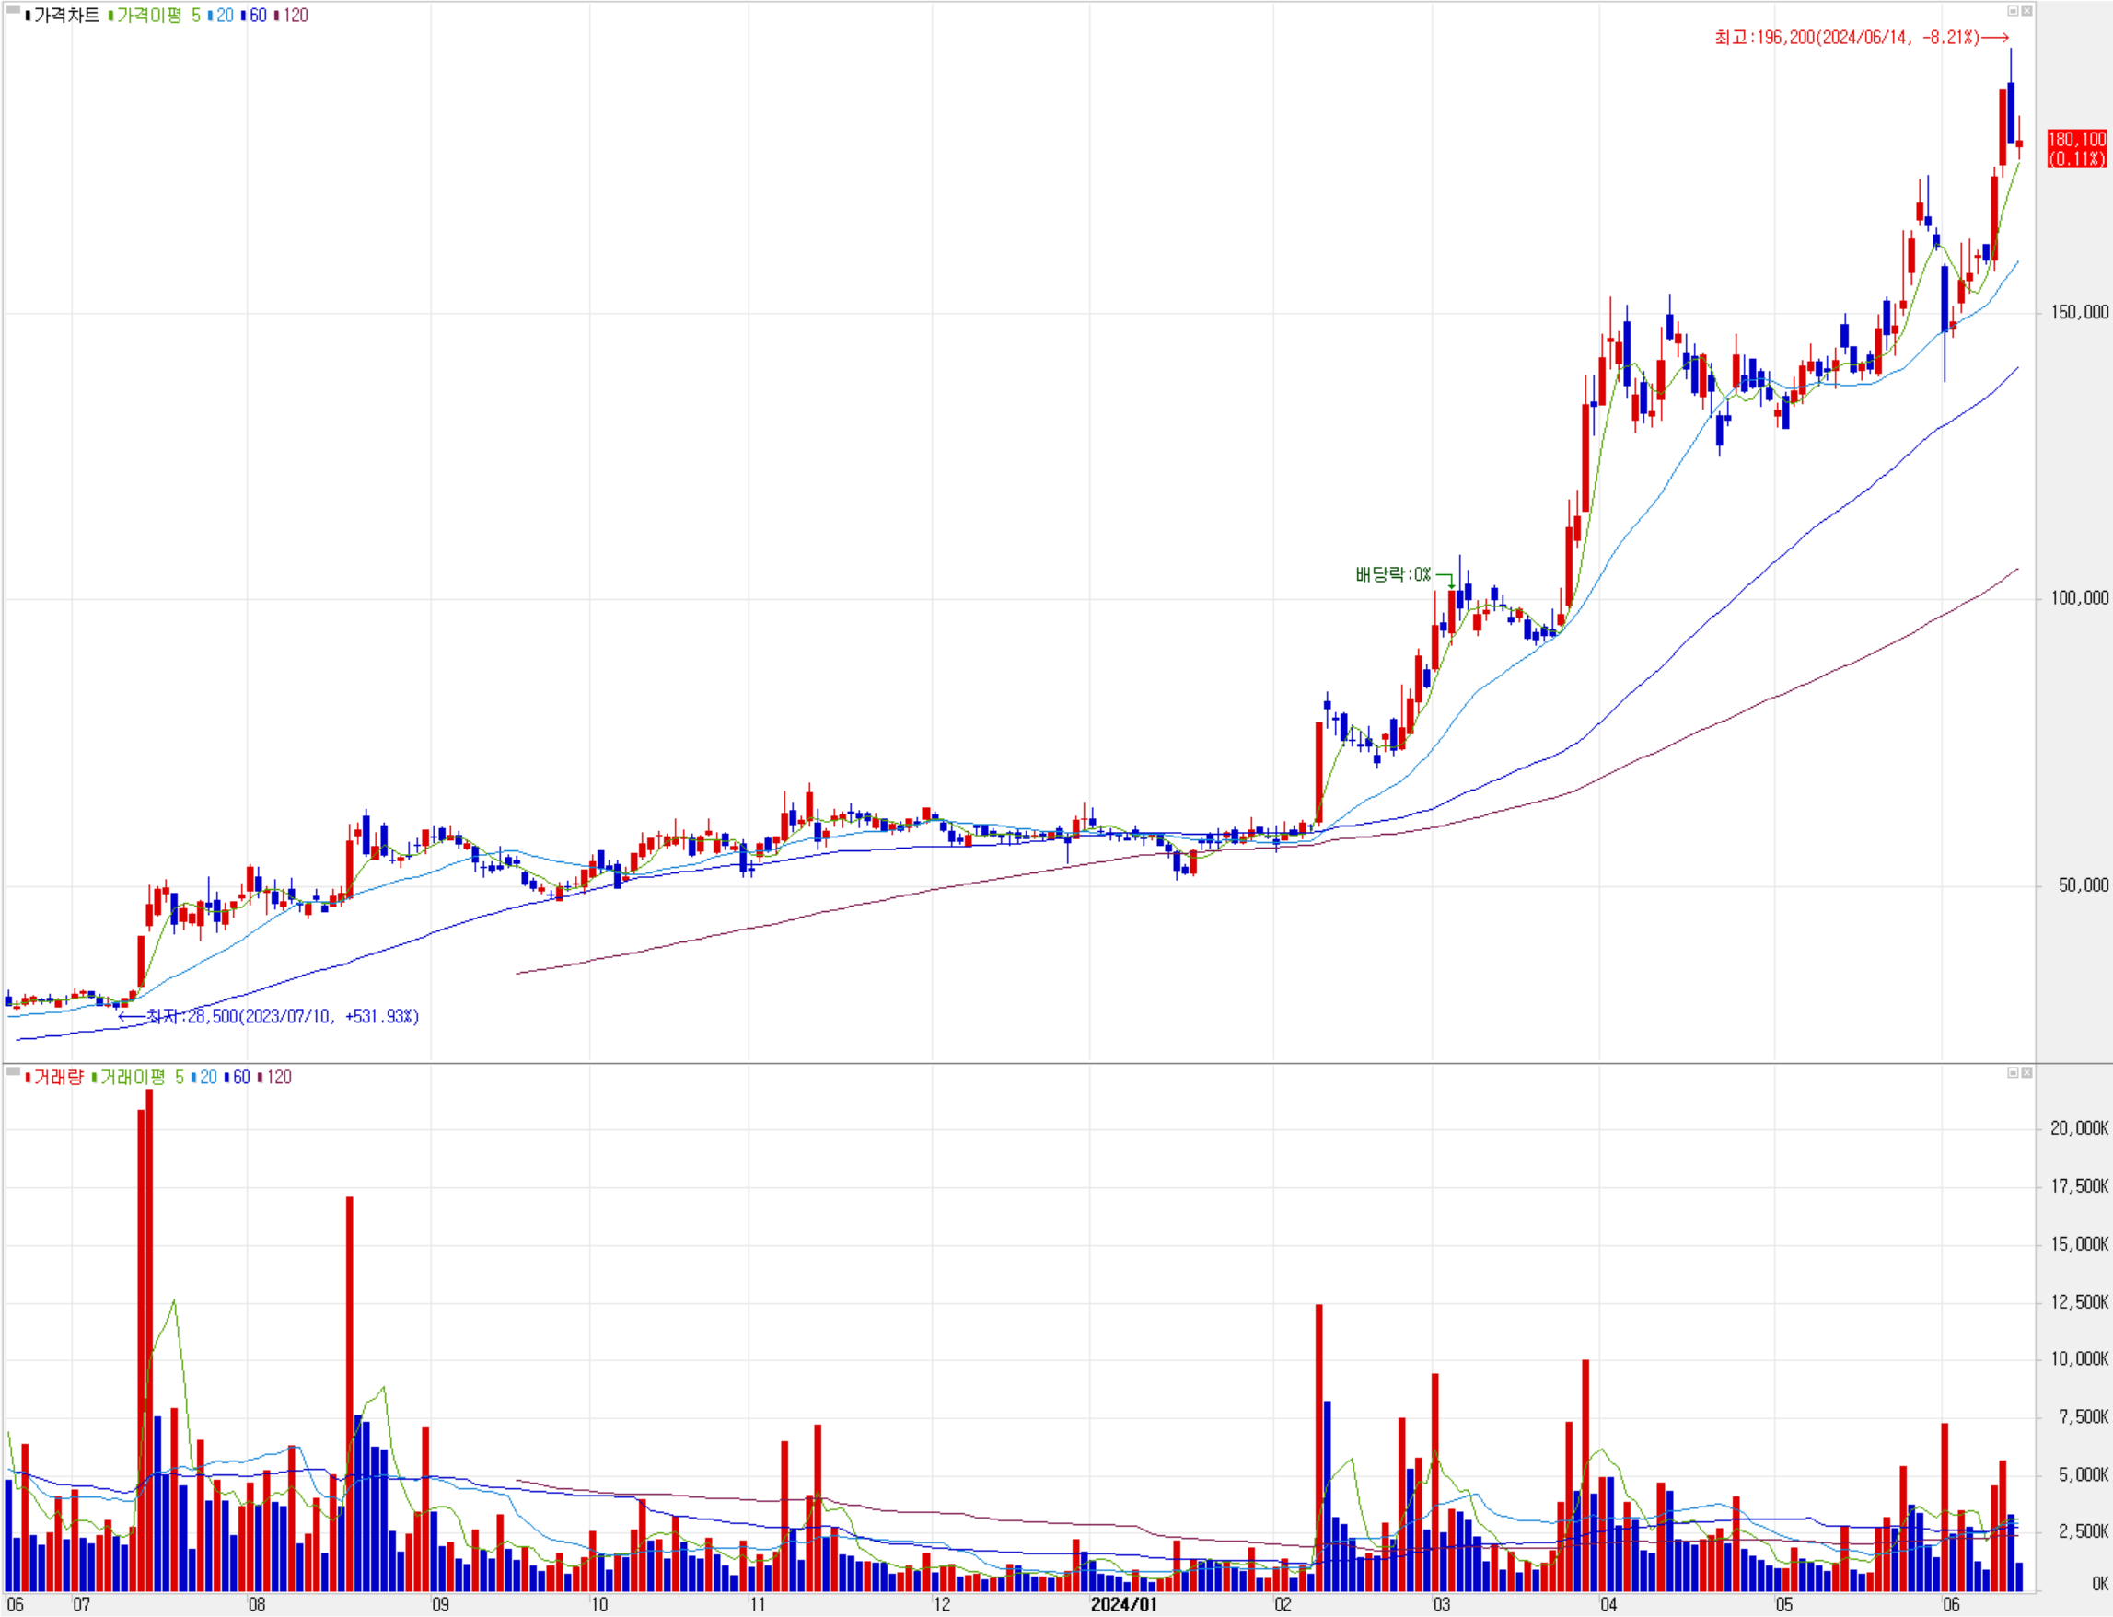2113x1617 pixels.
Task: Click the black 가격차트 legend marker
Action: pyautogui.click(x=28, y=17)
